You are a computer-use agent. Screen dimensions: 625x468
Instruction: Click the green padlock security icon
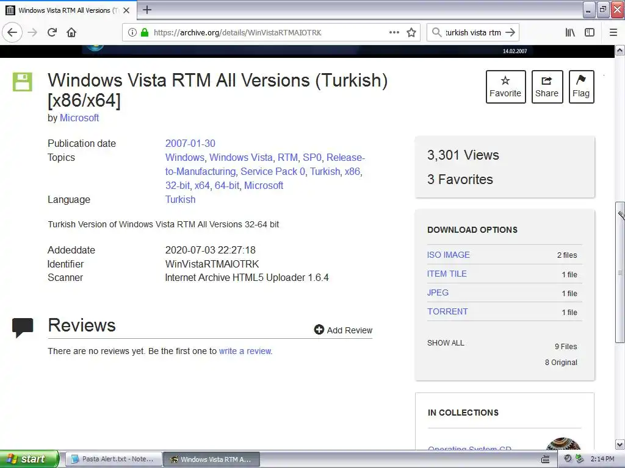(x=145, y=32)
